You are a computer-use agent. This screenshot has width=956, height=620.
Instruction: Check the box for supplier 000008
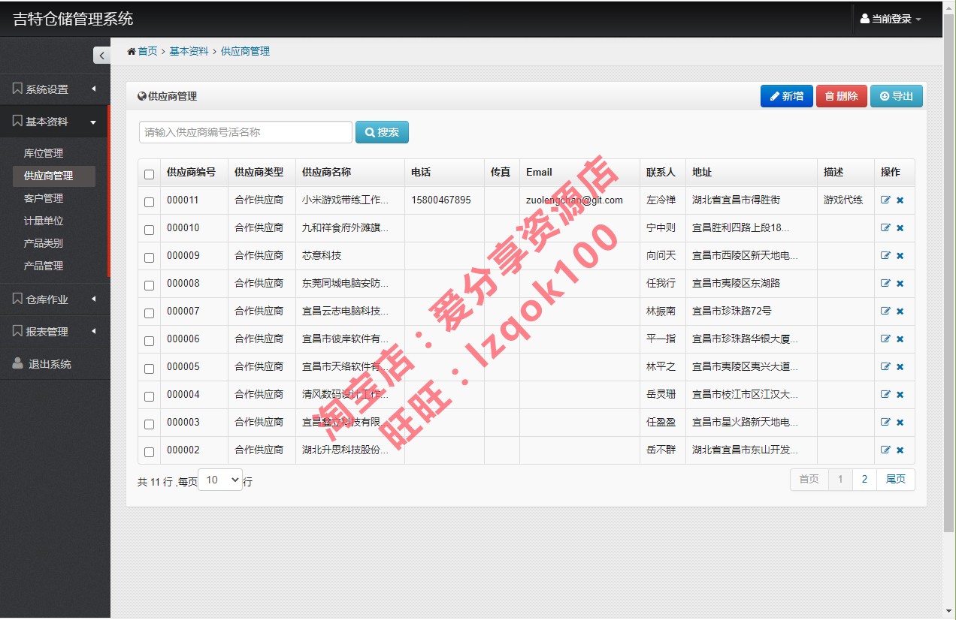click(x=149, y=285)
